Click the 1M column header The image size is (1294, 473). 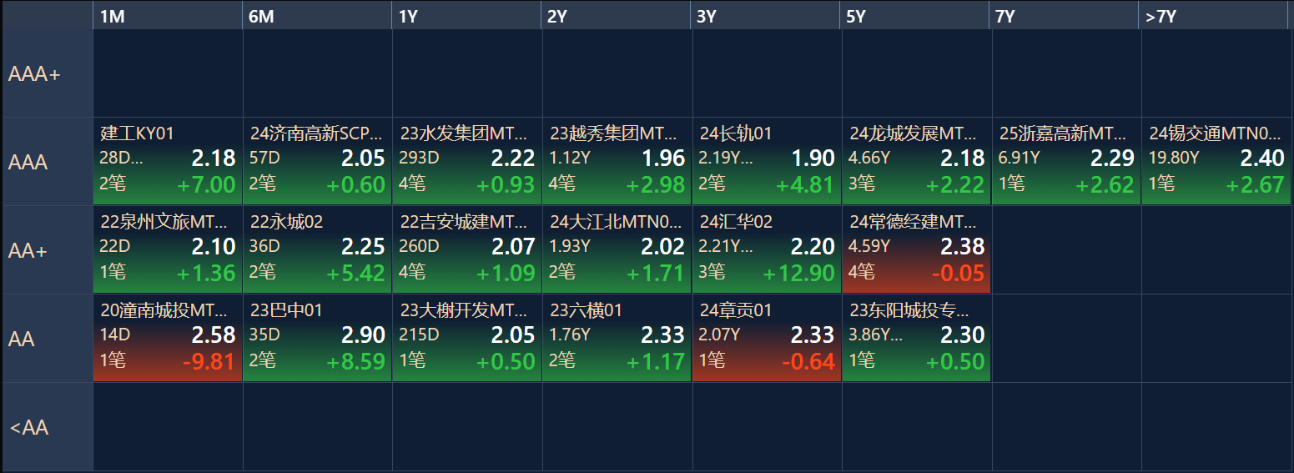(x=167, y=16)
